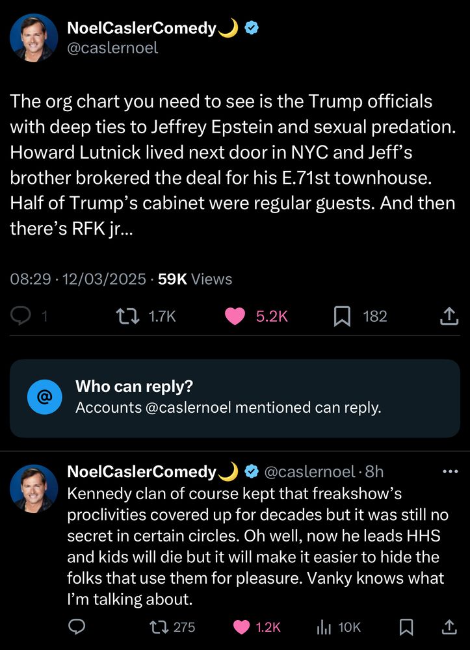This screenshot has height=650, width=470.
Task: Bookmark the Kennedy clan reply tweet
Action: coord(406,627)
